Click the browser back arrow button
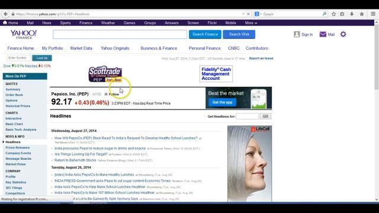Image resolution: width=379 pixels, height=213 pixels. tap(5, 14)
